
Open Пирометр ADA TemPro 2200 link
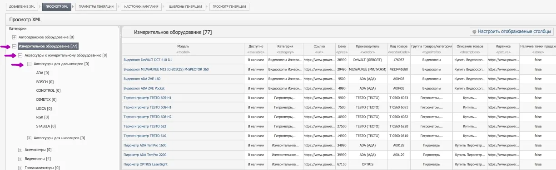[145, 155]
